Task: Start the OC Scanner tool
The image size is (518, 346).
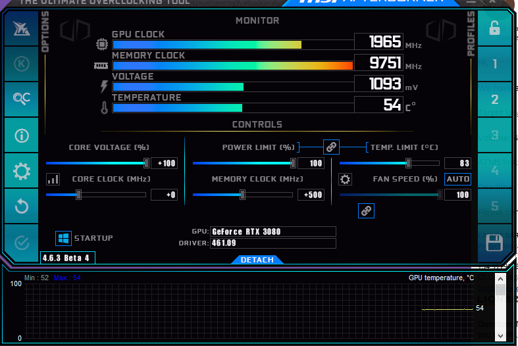Action: pos(22,99)
